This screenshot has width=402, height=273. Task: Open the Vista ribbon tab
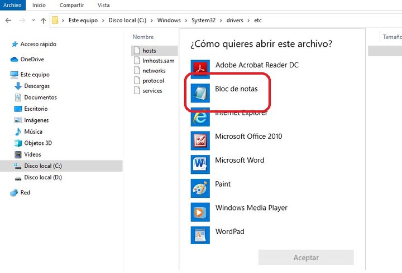(104, 5)
